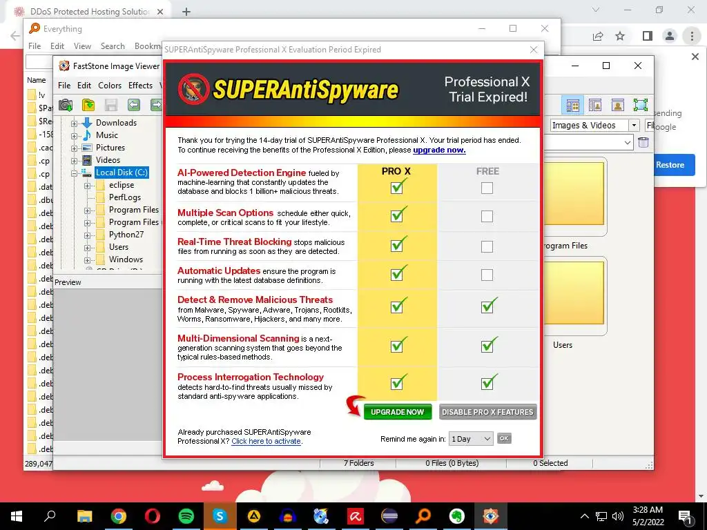Open the Search menu in Everything
The height and width of the screenshot is (530, 707).
coord(113,46)
